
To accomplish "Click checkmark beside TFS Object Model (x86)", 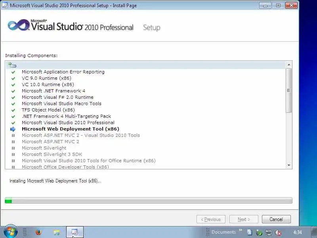I will 13,110.
